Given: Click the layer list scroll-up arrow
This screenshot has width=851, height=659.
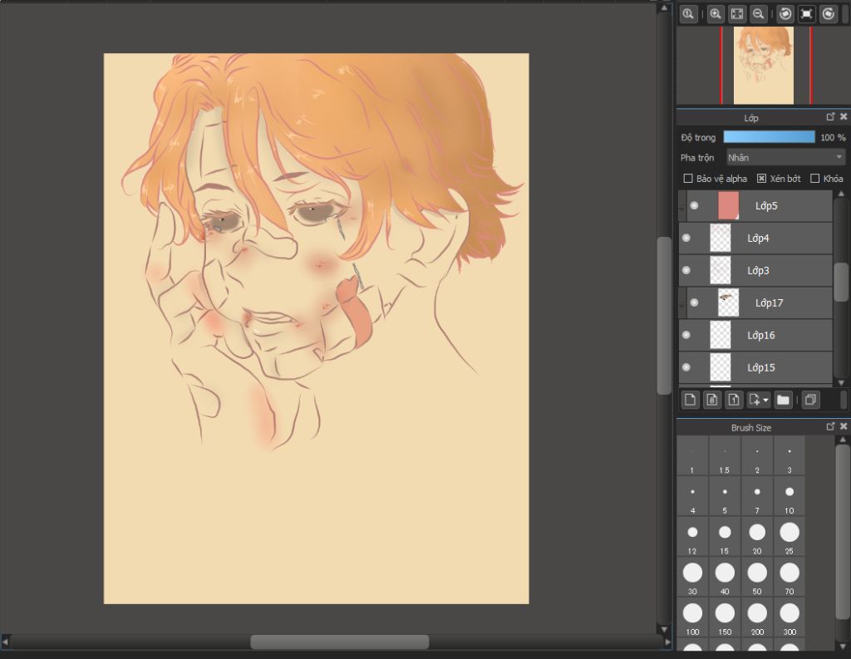Looking at the screenshot, I should 841,194.
